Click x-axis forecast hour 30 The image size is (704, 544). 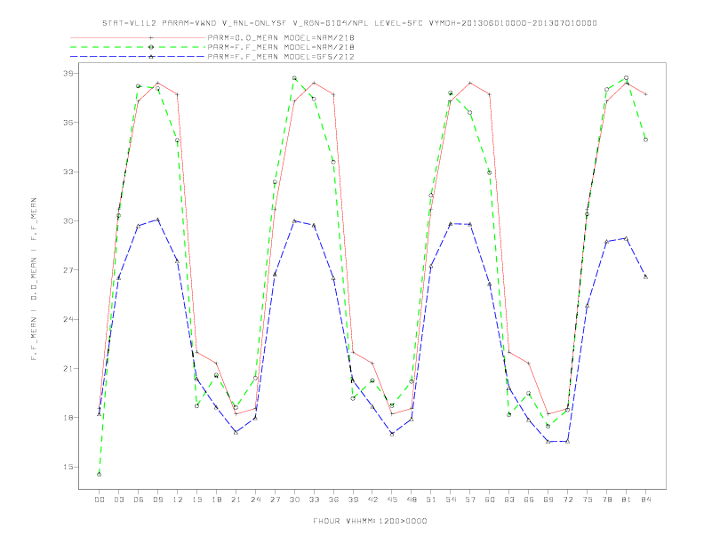coord(294,500)
